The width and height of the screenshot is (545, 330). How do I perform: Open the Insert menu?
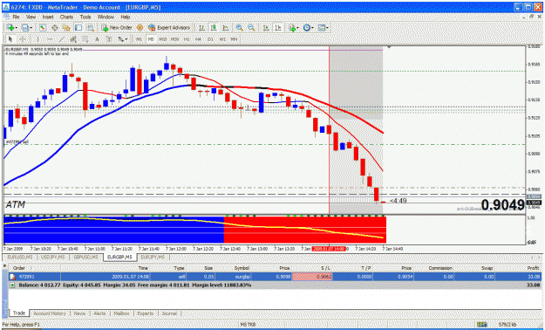(48, 17)
